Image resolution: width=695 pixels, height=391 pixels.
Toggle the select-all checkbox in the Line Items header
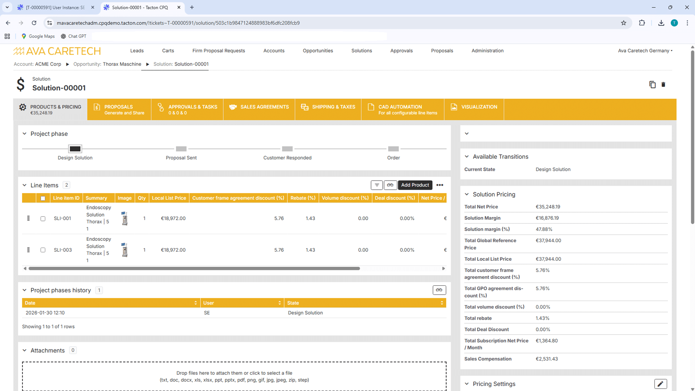(43, 198)
